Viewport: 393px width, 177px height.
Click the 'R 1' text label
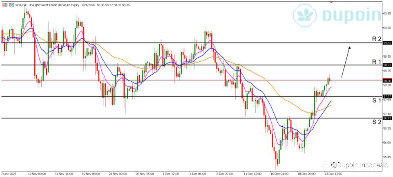[x=376, y=62]
